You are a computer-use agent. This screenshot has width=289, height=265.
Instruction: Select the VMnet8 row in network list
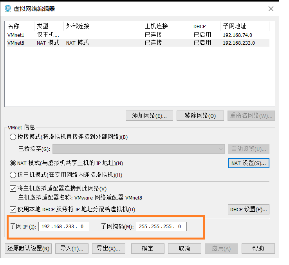(138, 43)
